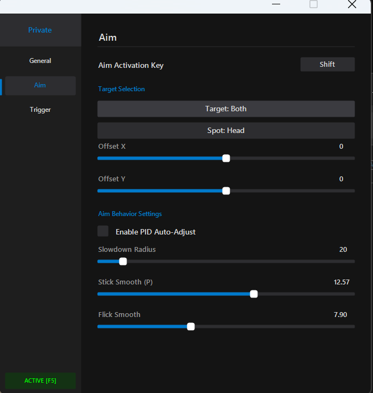Click the Offset Y slider handle
The width and height of the screenshot is (373, 393).
click(226, 191)
